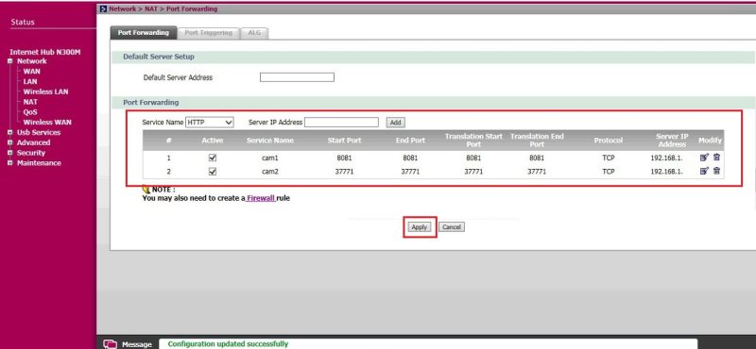Click the Message icon in status bar
Image resolution: width=756 pixels, height=349 pixels.
110,344
